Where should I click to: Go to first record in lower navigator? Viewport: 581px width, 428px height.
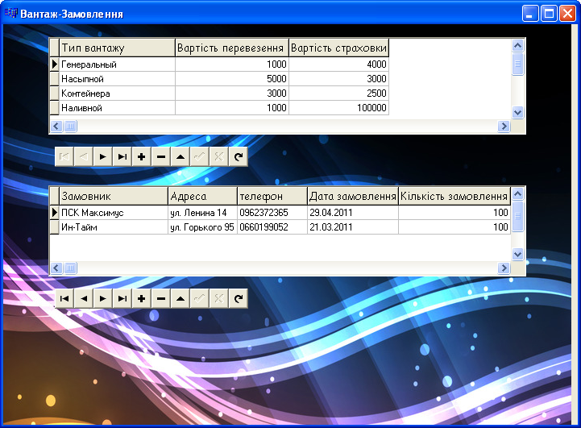(64, 298)
